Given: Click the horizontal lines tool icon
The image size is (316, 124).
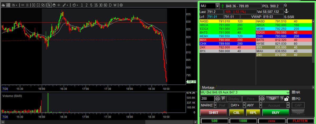Looking at the screenshot, I should 23,5.
